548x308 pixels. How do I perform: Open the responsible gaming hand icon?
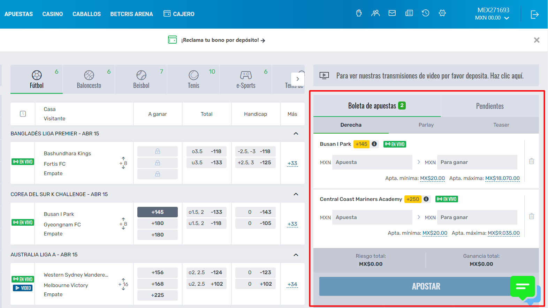click(x=359, y=13)
